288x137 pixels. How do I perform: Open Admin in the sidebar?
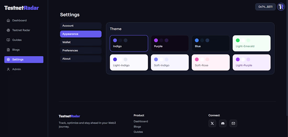[x=24, y=69]
